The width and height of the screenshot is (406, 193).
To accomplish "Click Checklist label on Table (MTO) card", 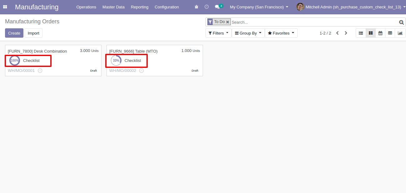I will coord(133,60).
